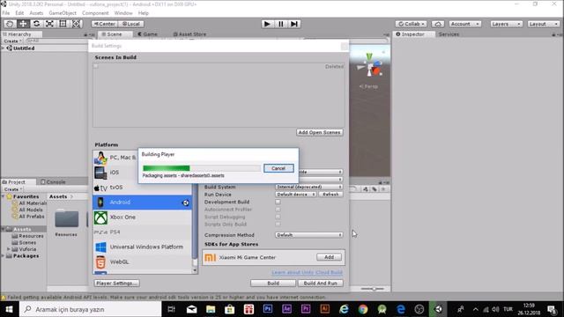Viewport: 564px width, 317px height.
Task: Click the Add Open Scenes button
Action: click(x=319, y=132)
